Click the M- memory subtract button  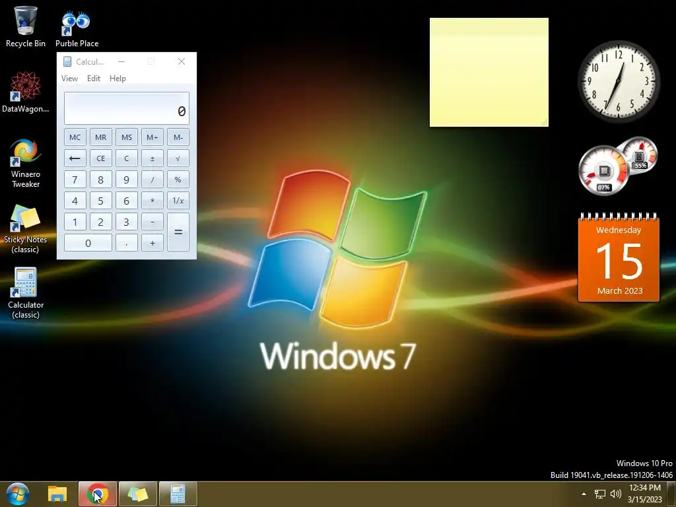click(178, 137)
